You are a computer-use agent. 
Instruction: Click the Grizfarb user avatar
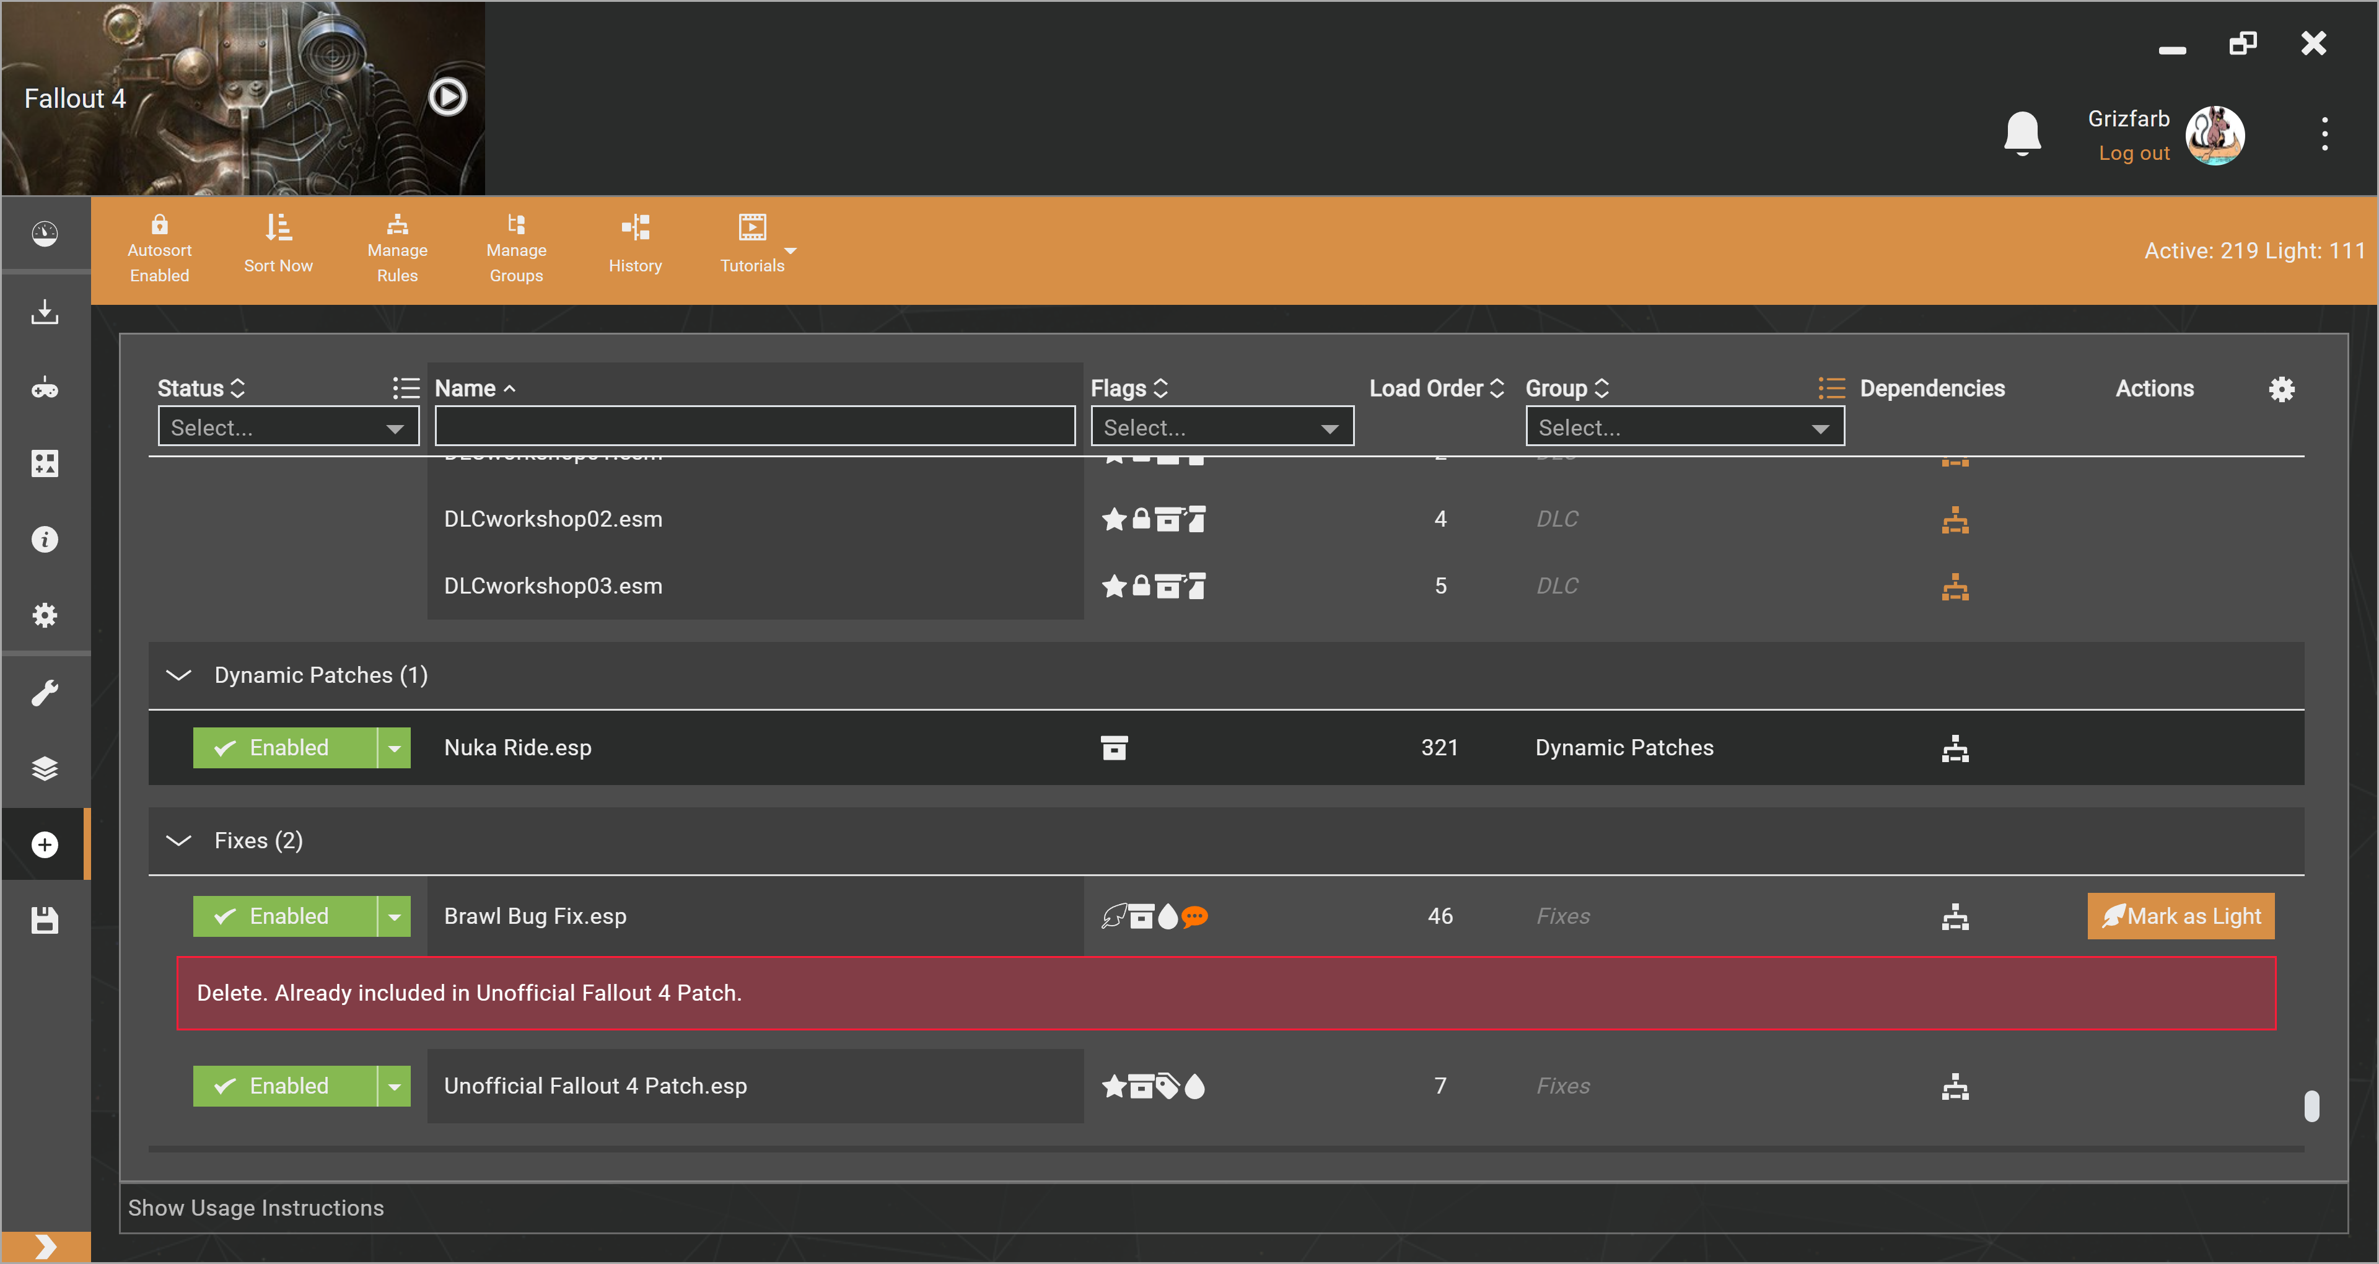click(x=2215, y=135)
